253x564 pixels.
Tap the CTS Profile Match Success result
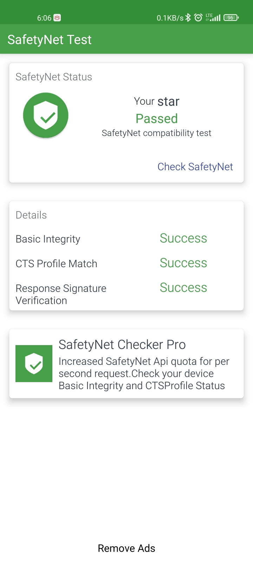tap(183, 263)
